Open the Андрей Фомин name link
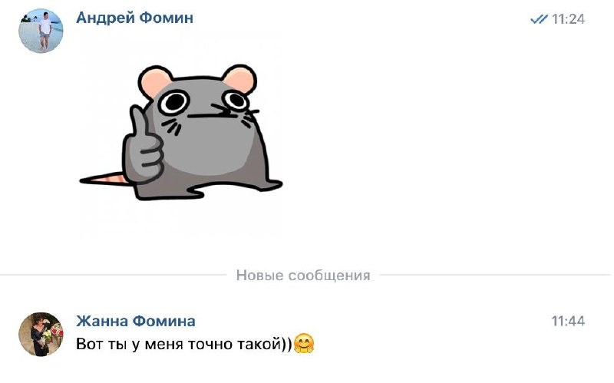 point(134,18)
